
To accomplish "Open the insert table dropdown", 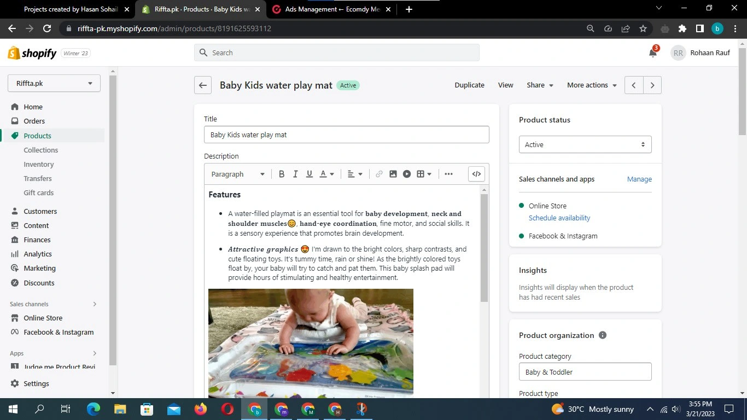I will 424,174.
